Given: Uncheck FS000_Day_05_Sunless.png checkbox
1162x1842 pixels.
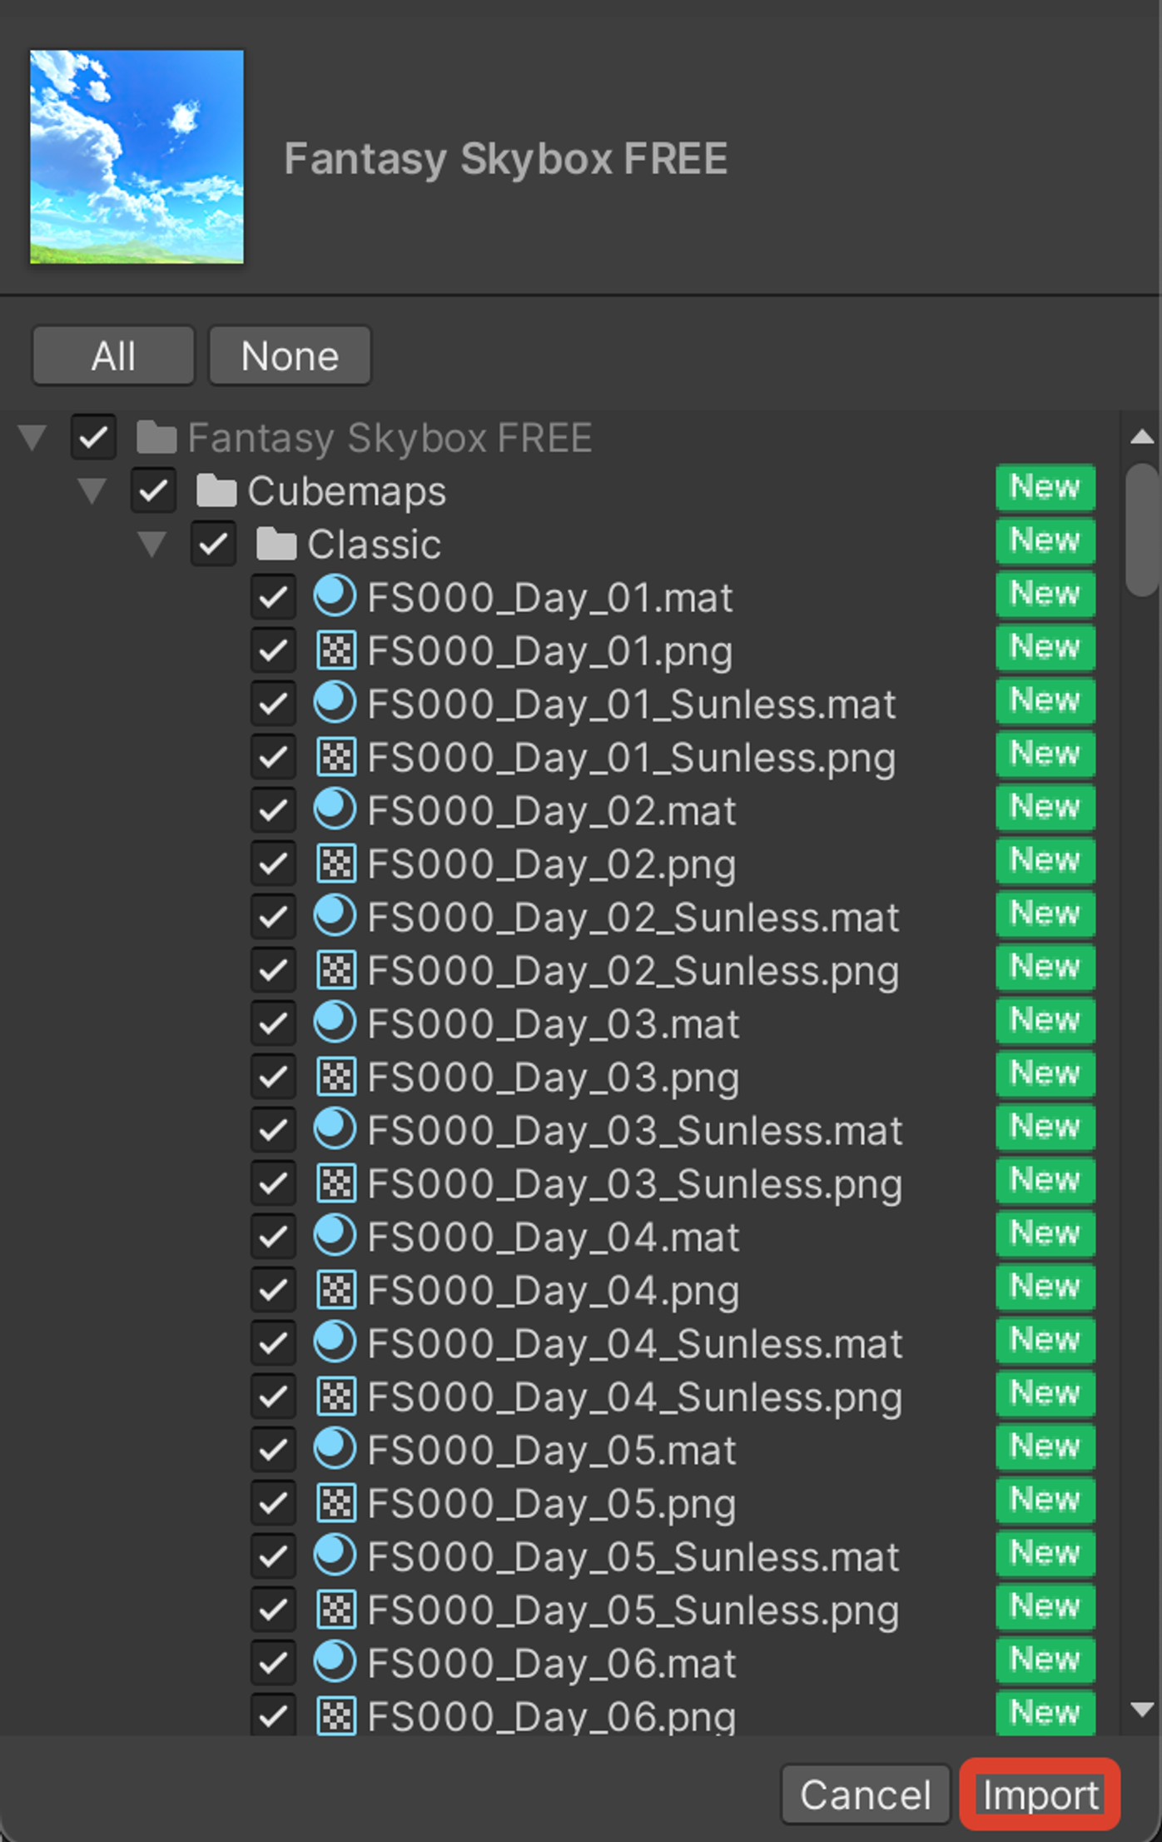Looking at the screenshot, I should coord(273,1610).
